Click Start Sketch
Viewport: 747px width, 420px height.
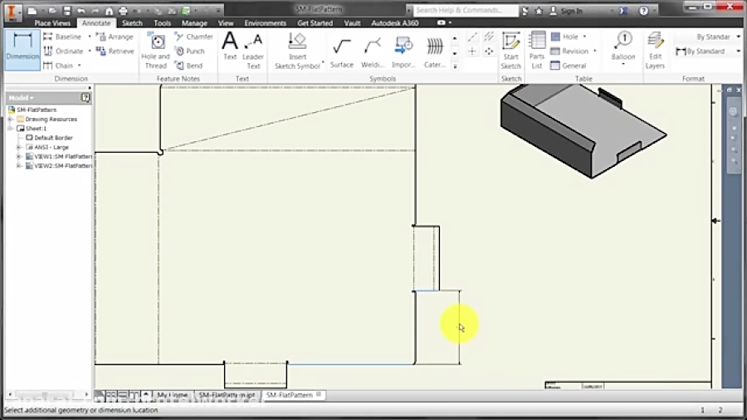click(x=510, y=51)
